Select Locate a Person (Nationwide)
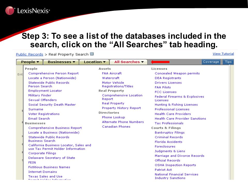The image size is (248, 186). (x=52, y=78)
